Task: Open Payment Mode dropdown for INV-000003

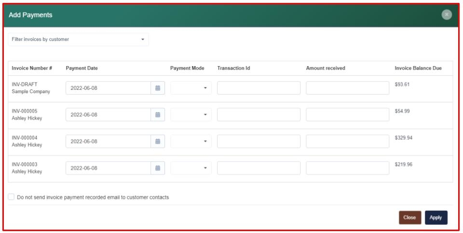Action: pyautogui.click(x=191, y=168)
